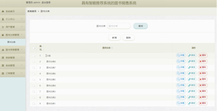Image resolution: width=217 pixels, height=111 pixels.
Task: View 详情 for the 图书分类2 row
Action: tap(181, 97)
